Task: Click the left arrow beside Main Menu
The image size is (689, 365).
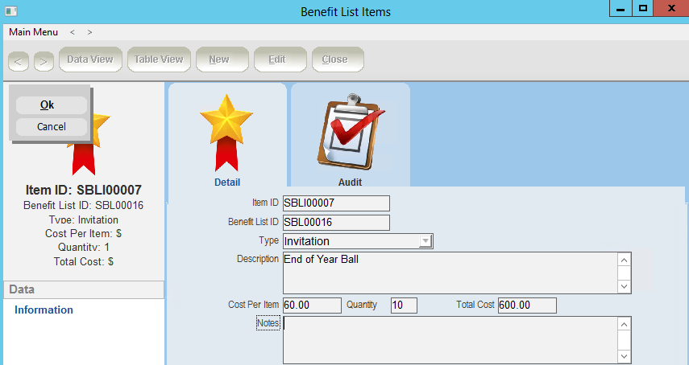Action: (x=73, y=32)
